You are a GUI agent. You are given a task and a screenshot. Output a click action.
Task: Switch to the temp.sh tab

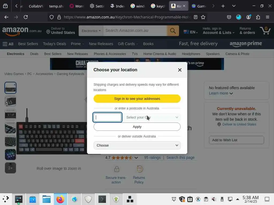[x=56, y=6]
